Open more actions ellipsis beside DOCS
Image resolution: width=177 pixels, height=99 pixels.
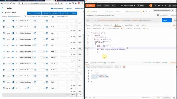click(79, 13)
